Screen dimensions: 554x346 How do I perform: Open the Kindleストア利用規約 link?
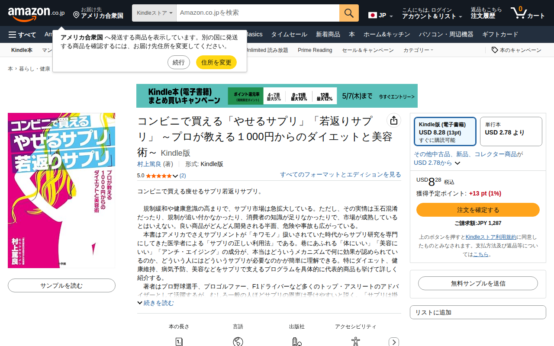[491, 237]
